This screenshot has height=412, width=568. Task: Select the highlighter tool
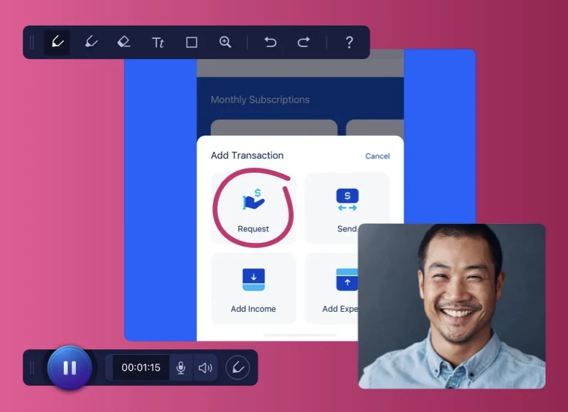click(91, 43)
